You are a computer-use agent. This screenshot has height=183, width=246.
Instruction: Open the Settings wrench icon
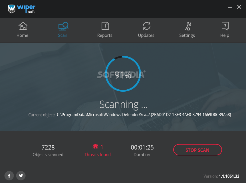(188, 26)
